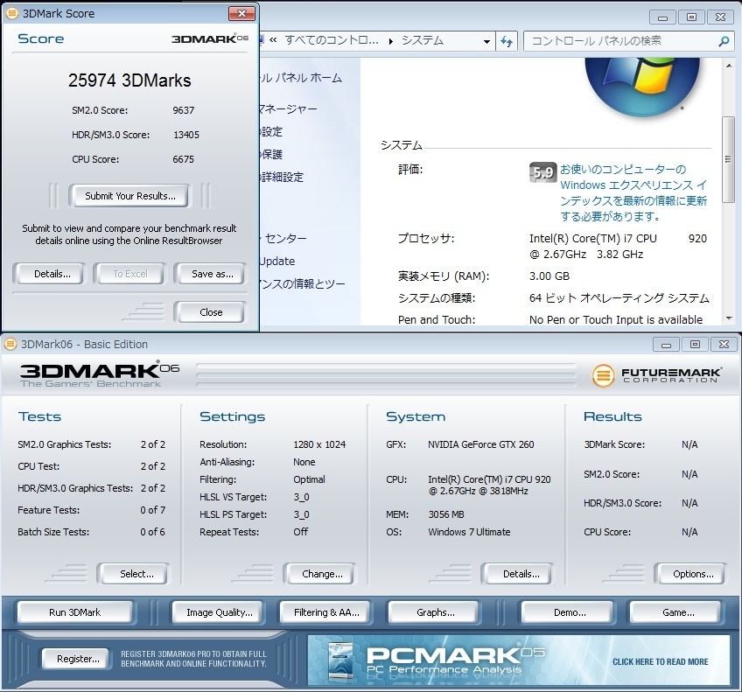
Task: Click '1280 x 1024' resolution value
Action: coord(319,444)
